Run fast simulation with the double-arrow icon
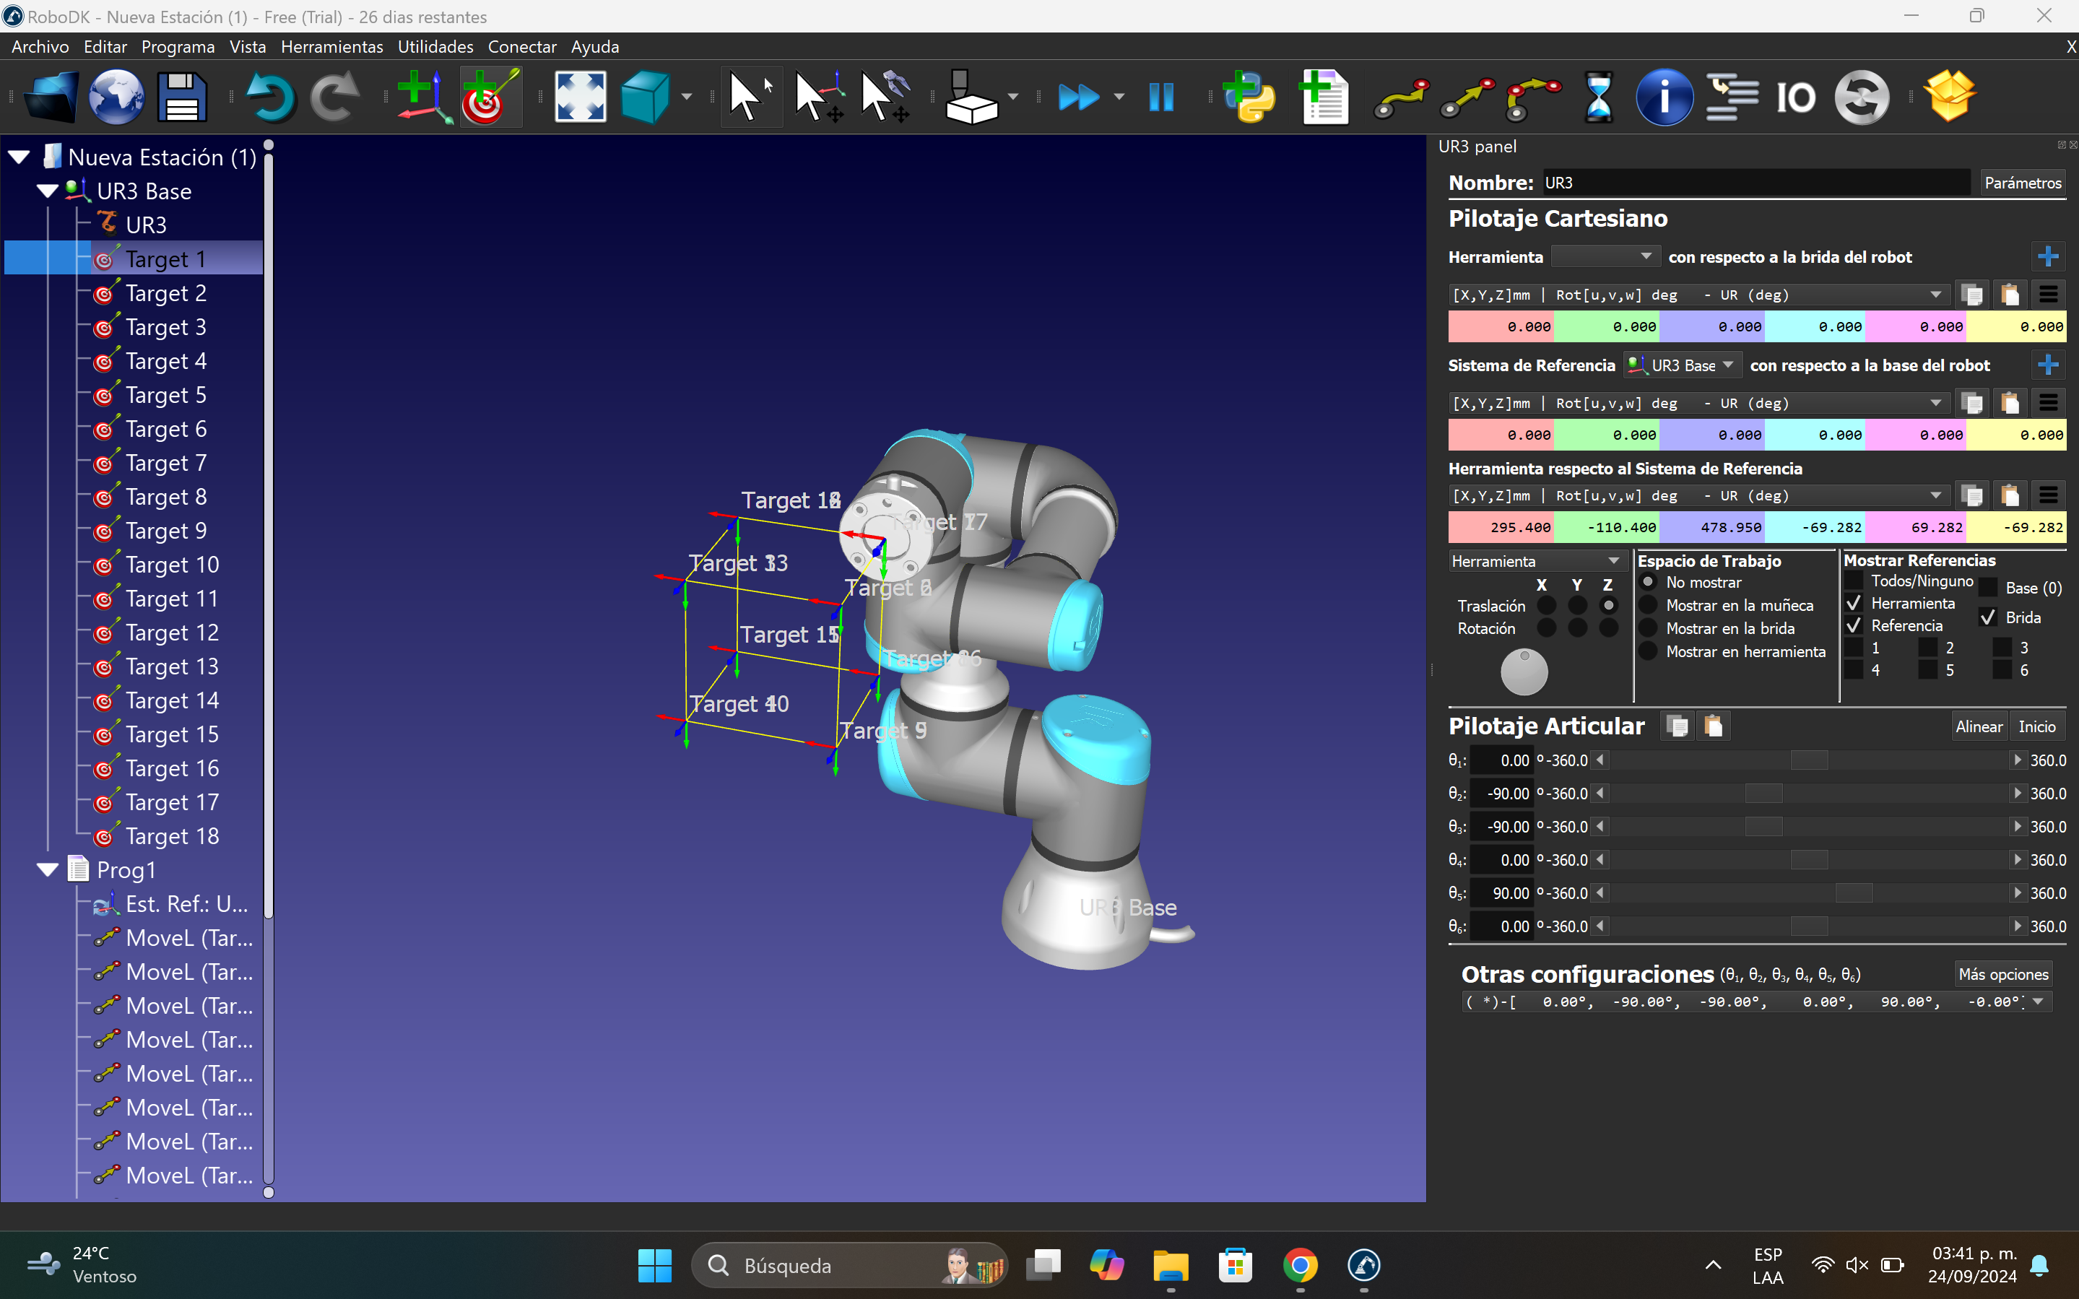The height and width of the screenshot is (1299, 2079). (1079, 97)
